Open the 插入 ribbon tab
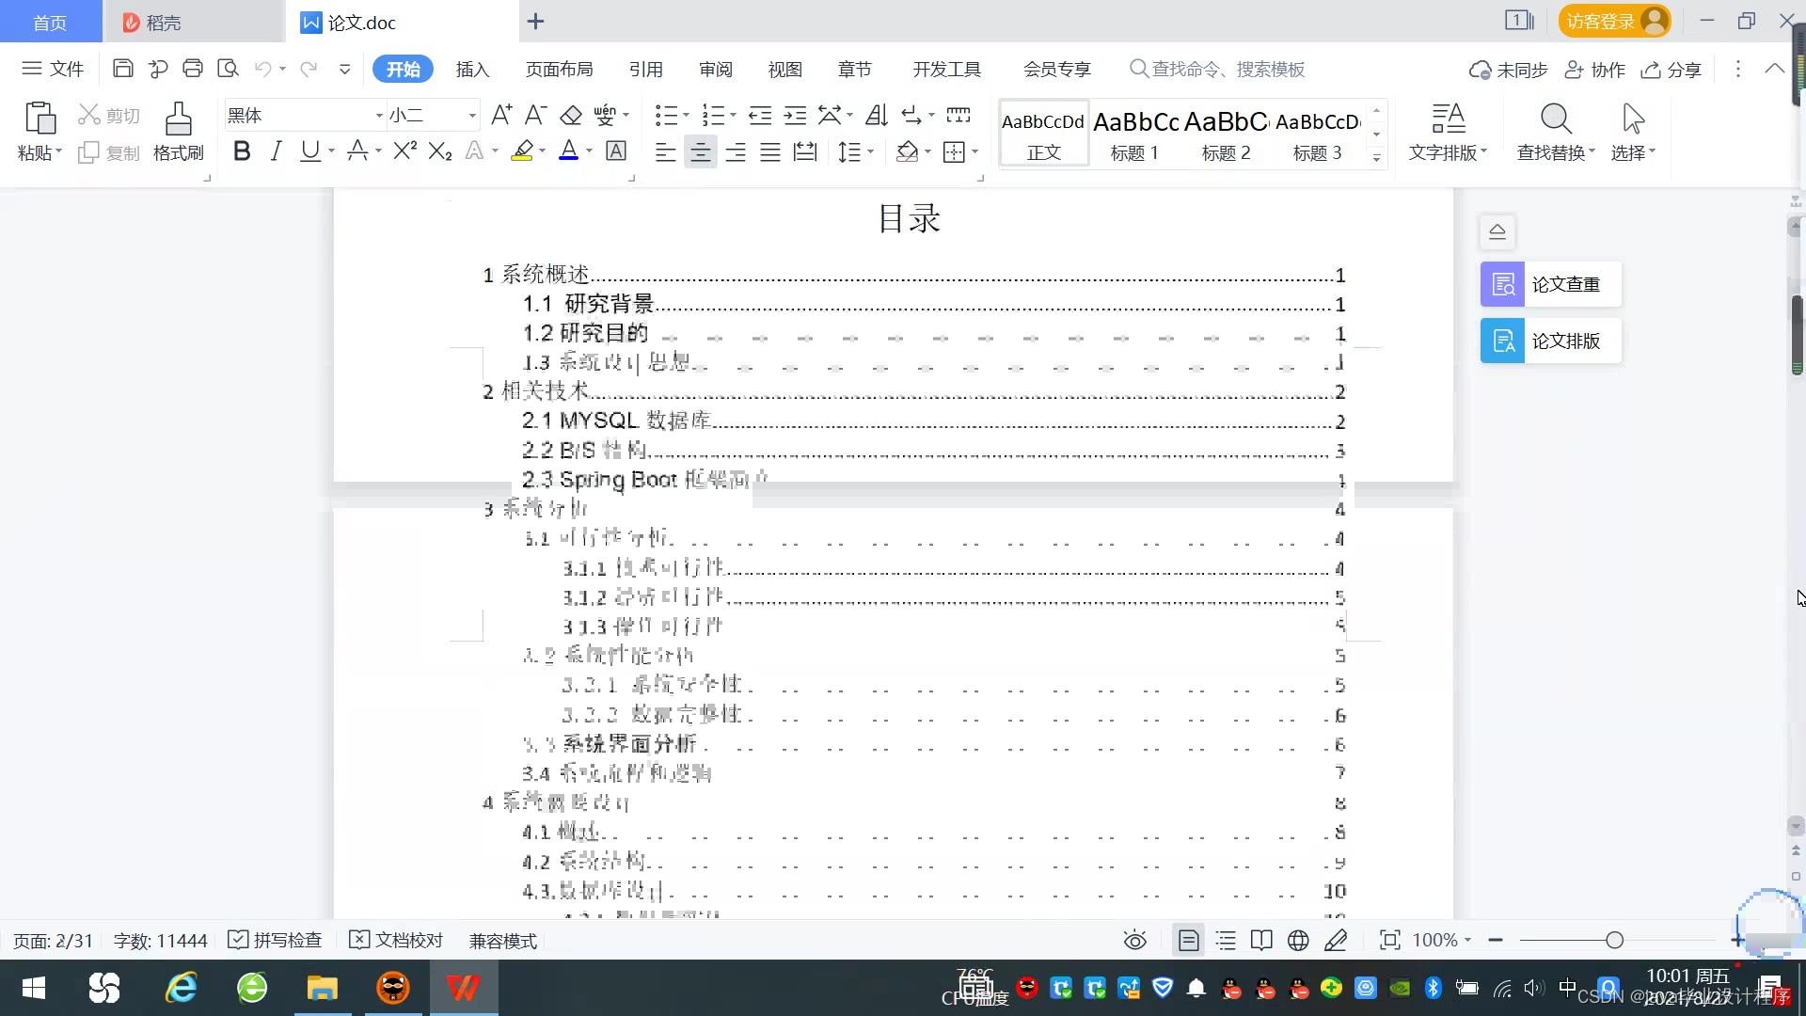The image size is (1806, 1016). click(472, 70)
